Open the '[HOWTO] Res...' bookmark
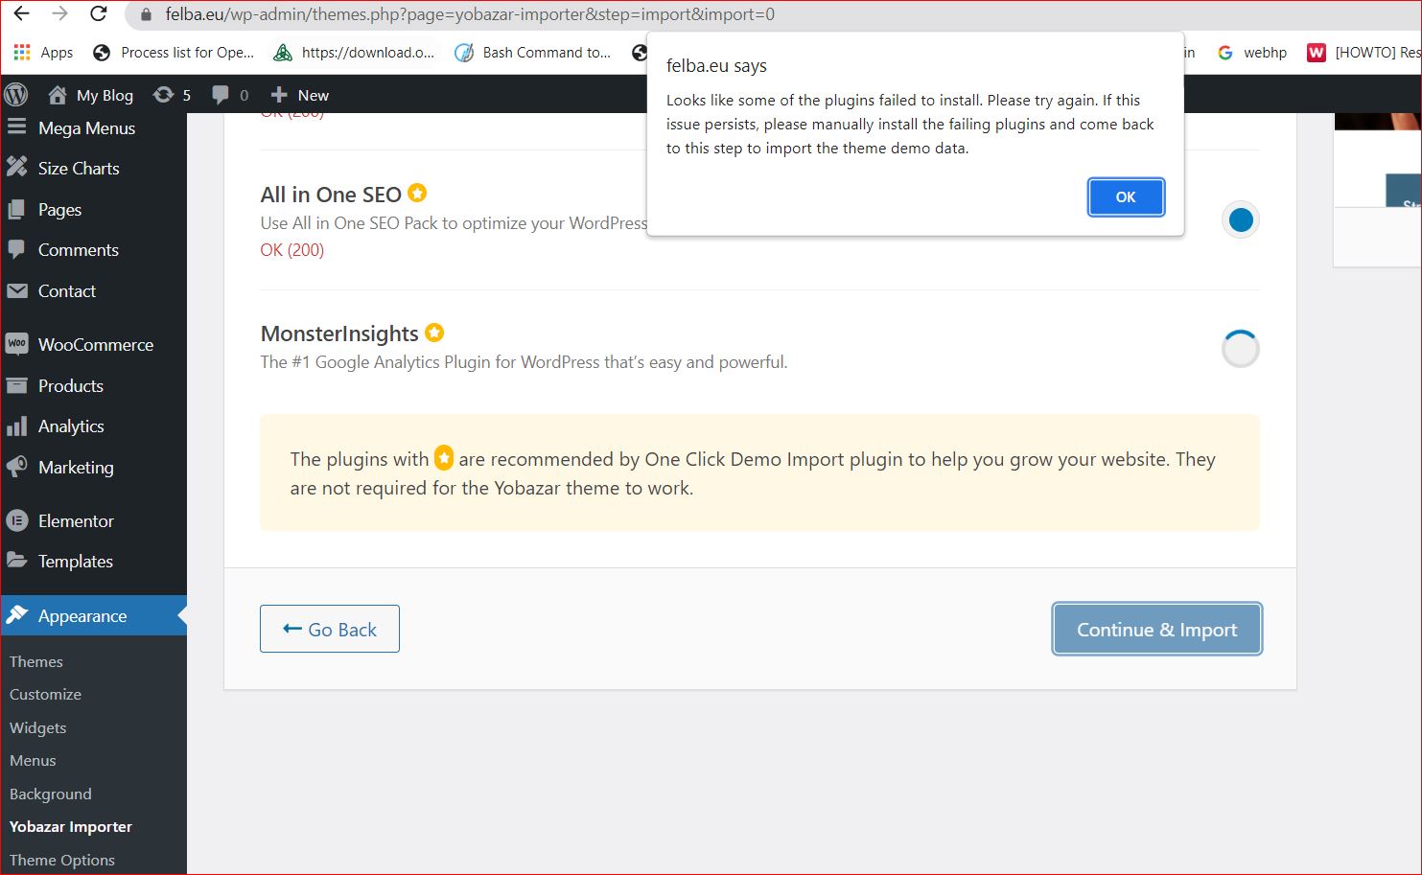Screen dimensions: 1422x875 [1364, 53]
